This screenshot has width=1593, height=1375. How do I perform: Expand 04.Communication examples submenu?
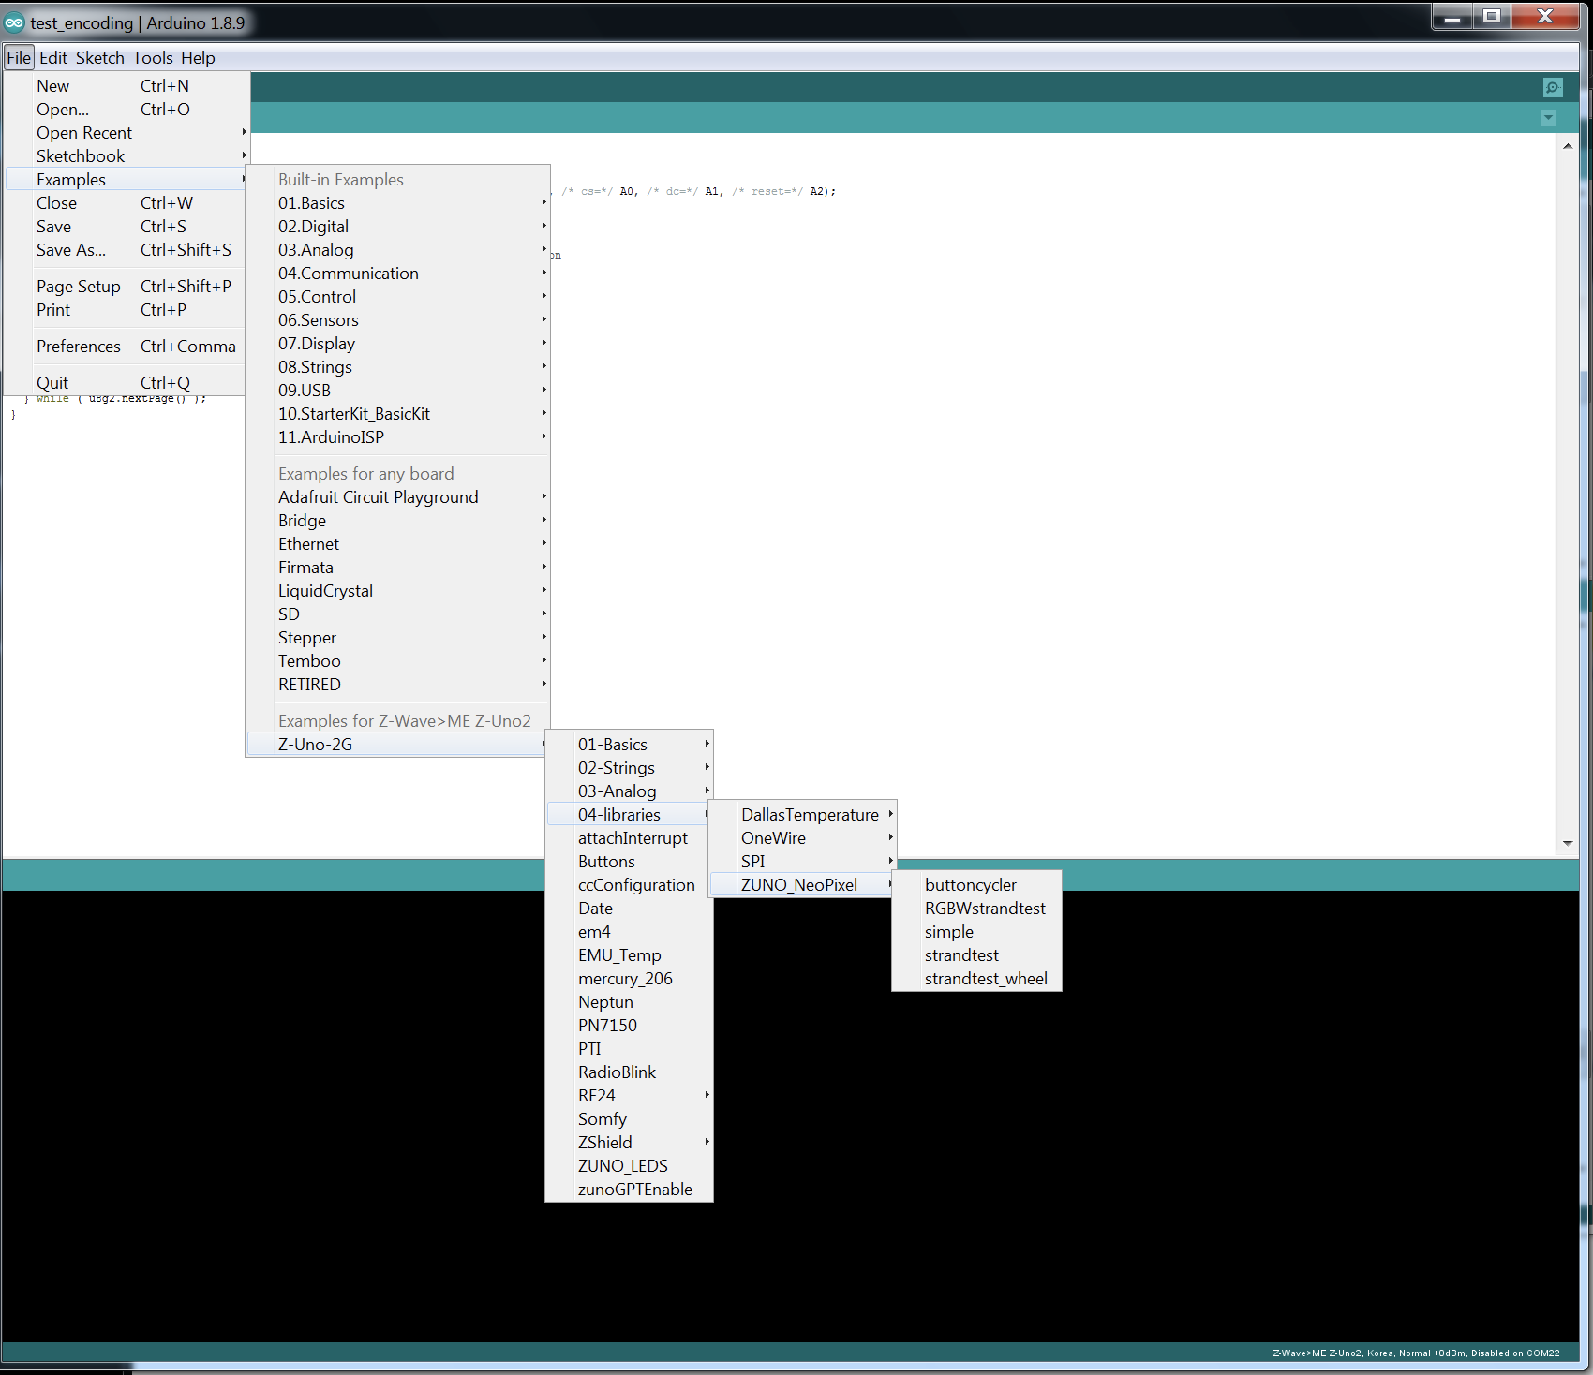click(x=398, y=273)
